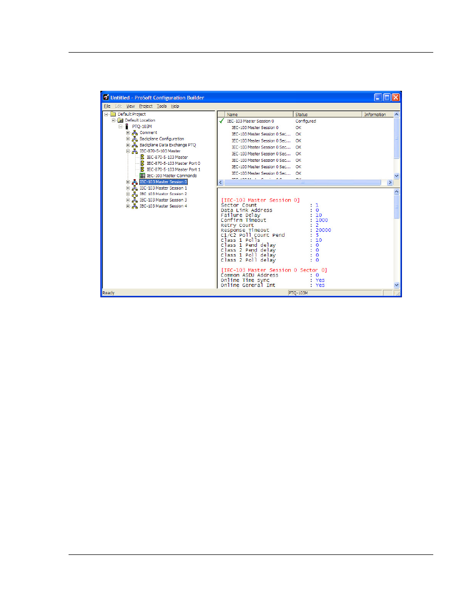Viewport: 474px width, 613px height.
Task: Click the Configured status cell
Action: [x=306, y=121]
